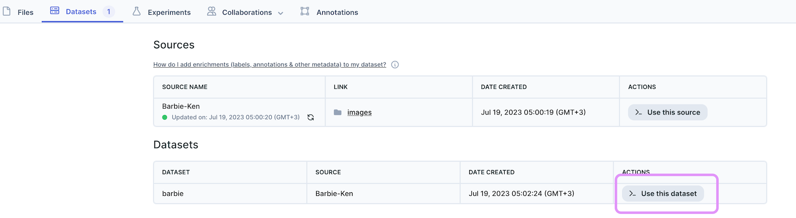Refresh the Barbie-Ken source sync icon
This screenshot has width=796, height=218.
click(x=311, y=118)
